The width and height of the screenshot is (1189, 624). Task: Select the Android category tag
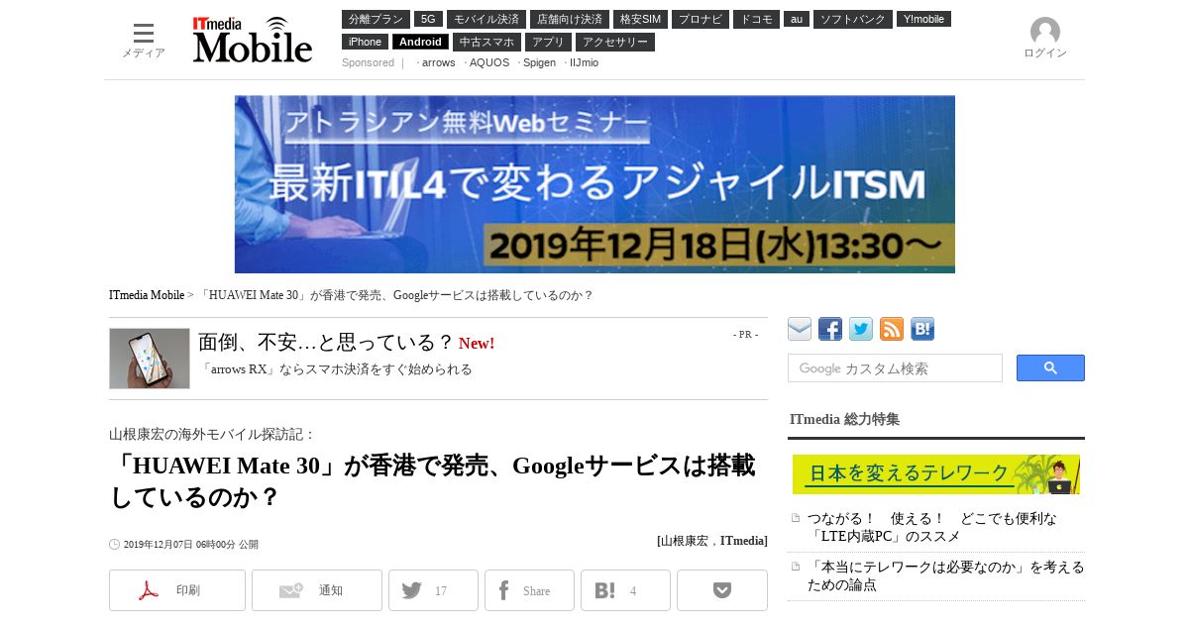click(x=420, y=42)
